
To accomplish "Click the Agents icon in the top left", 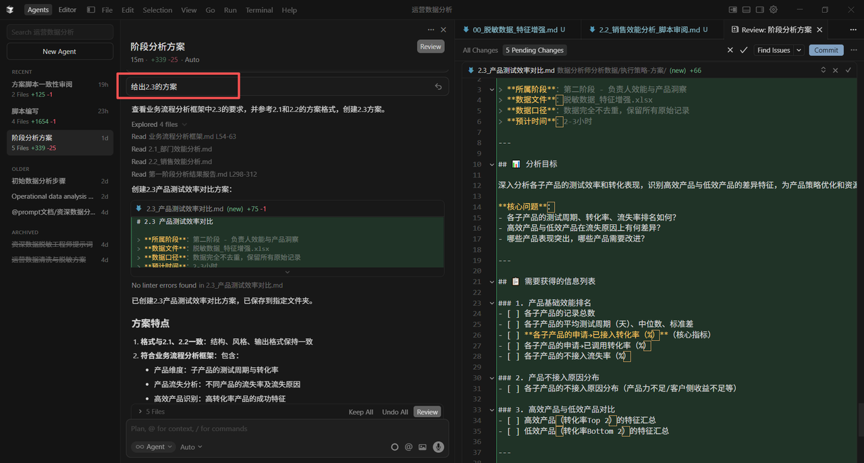I will coord(38,9).
